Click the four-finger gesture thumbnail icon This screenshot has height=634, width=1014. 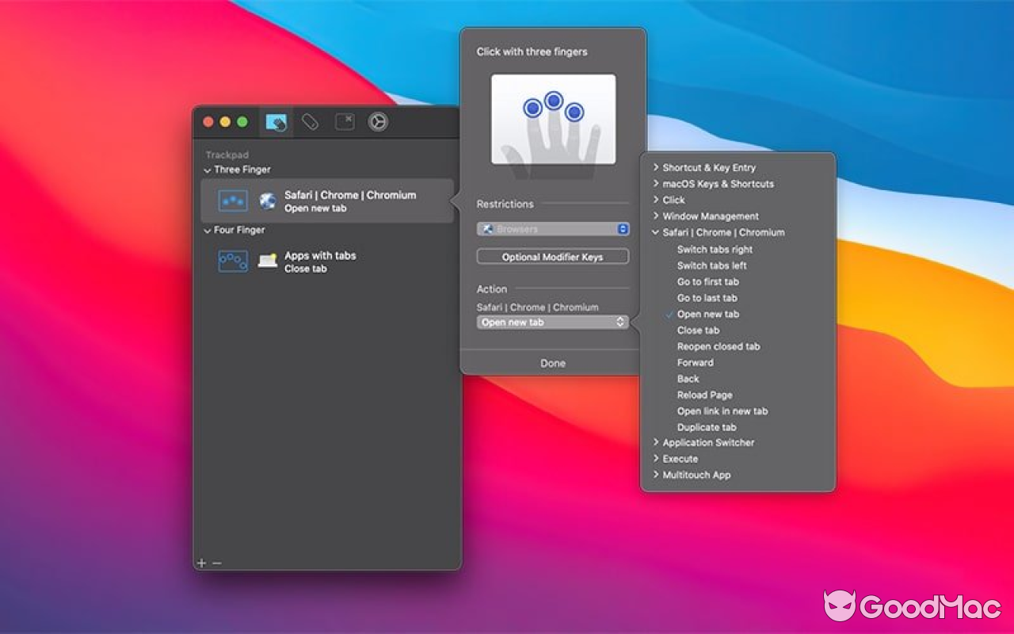point(234,262)
